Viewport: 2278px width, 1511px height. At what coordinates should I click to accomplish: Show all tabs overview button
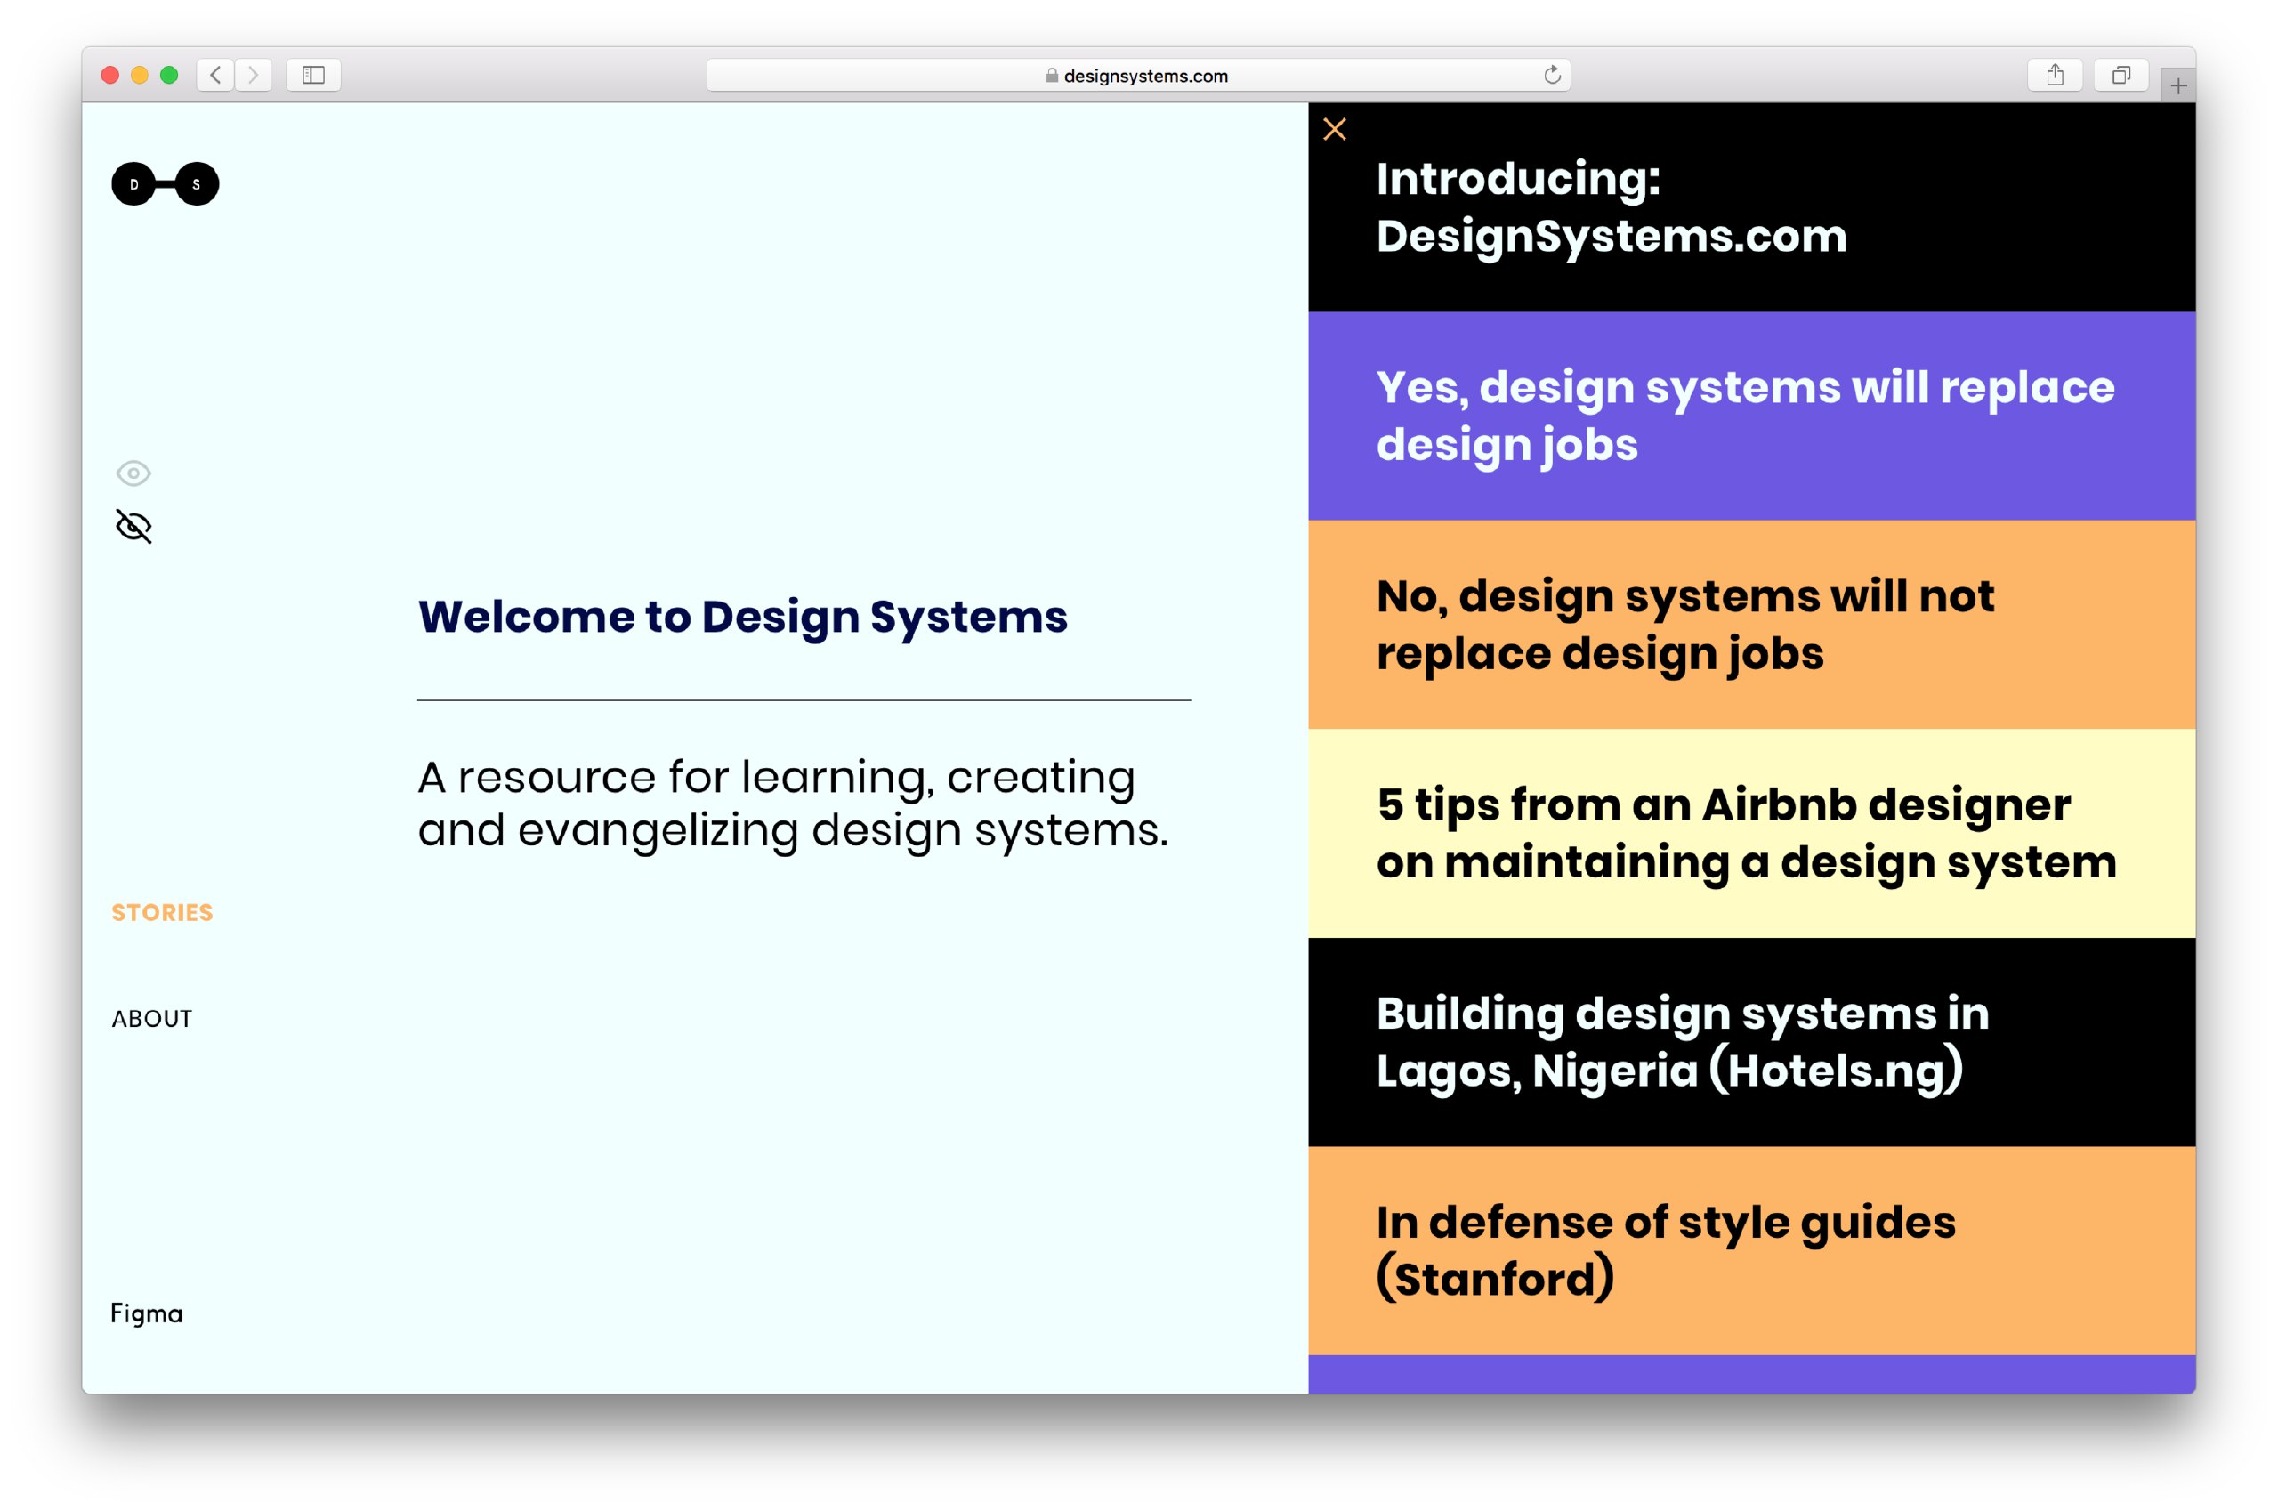tap(2120, 75)
